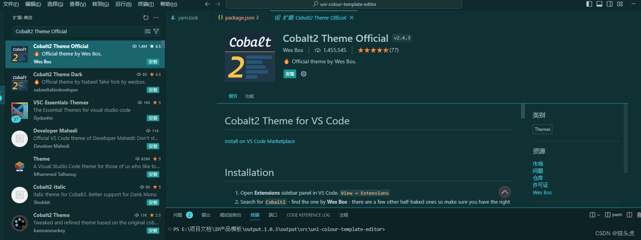
Task: Click the Cobalt2 Theme Official search field
Action: 78,31
